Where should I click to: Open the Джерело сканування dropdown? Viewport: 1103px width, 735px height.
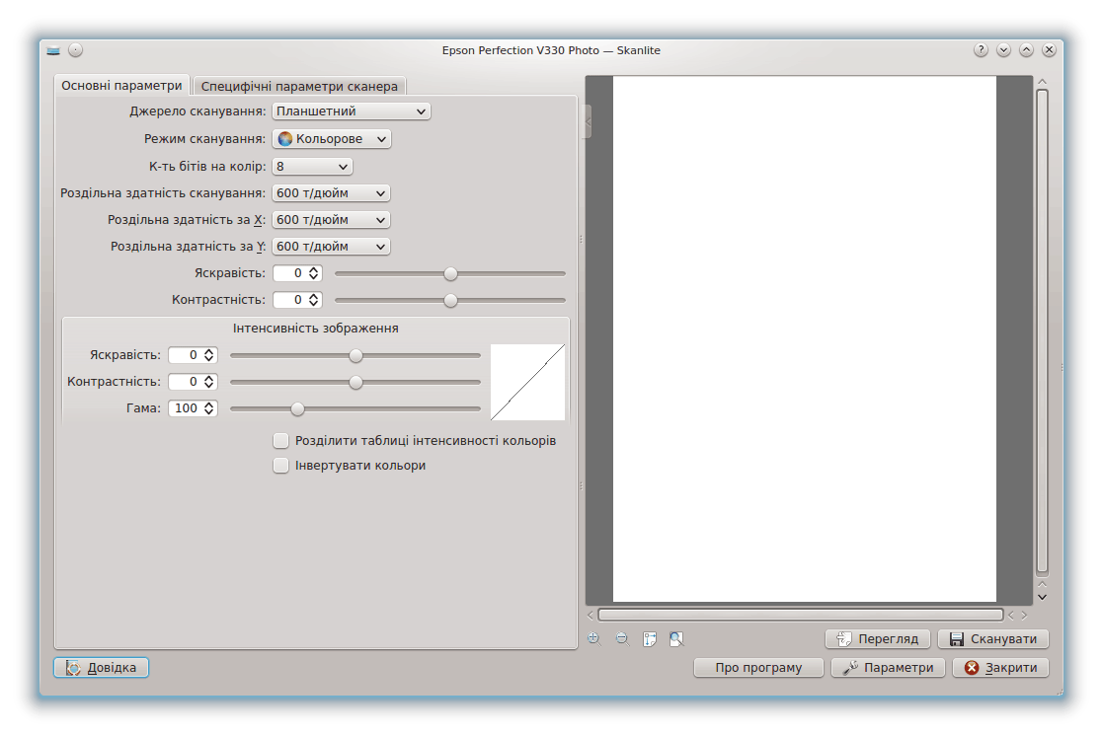click(x=351, y=111)
